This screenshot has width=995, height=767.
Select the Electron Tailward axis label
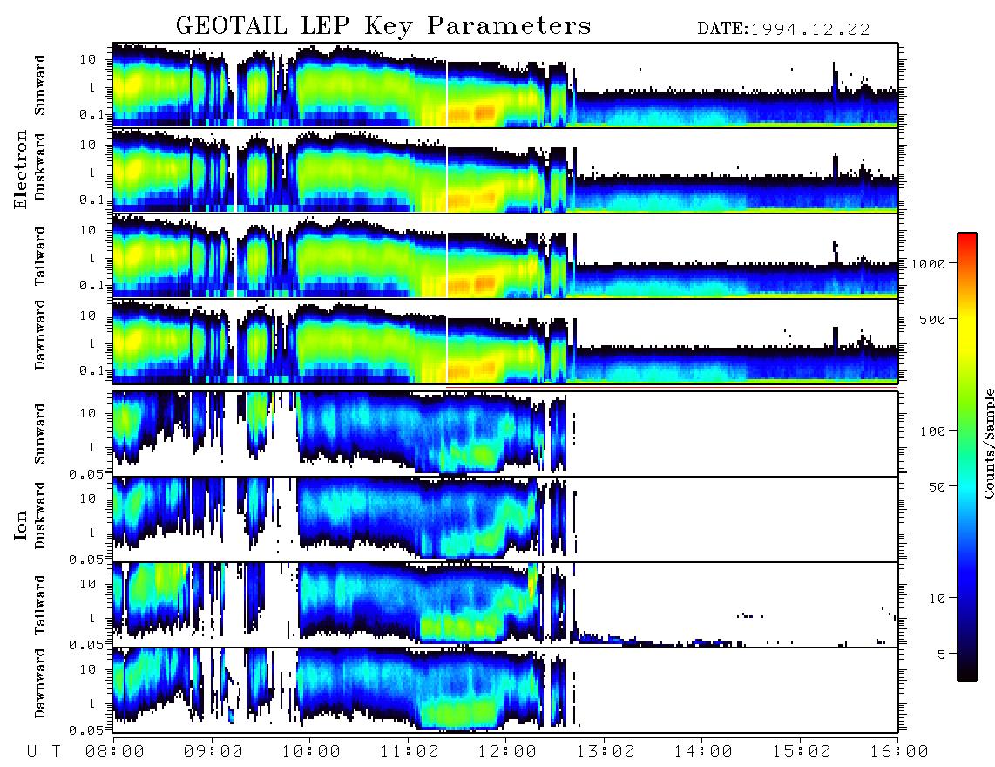(40, 255)
